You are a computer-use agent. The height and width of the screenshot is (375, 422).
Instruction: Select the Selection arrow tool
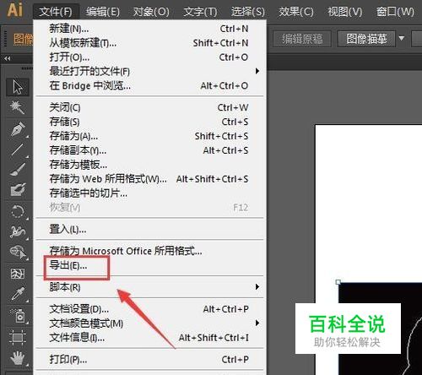18,87
